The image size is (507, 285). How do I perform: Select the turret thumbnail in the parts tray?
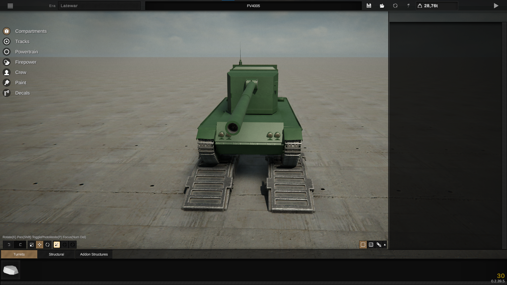11,270
